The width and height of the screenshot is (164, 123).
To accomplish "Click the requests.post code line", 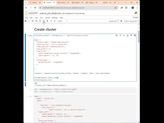I will (72, 73).
